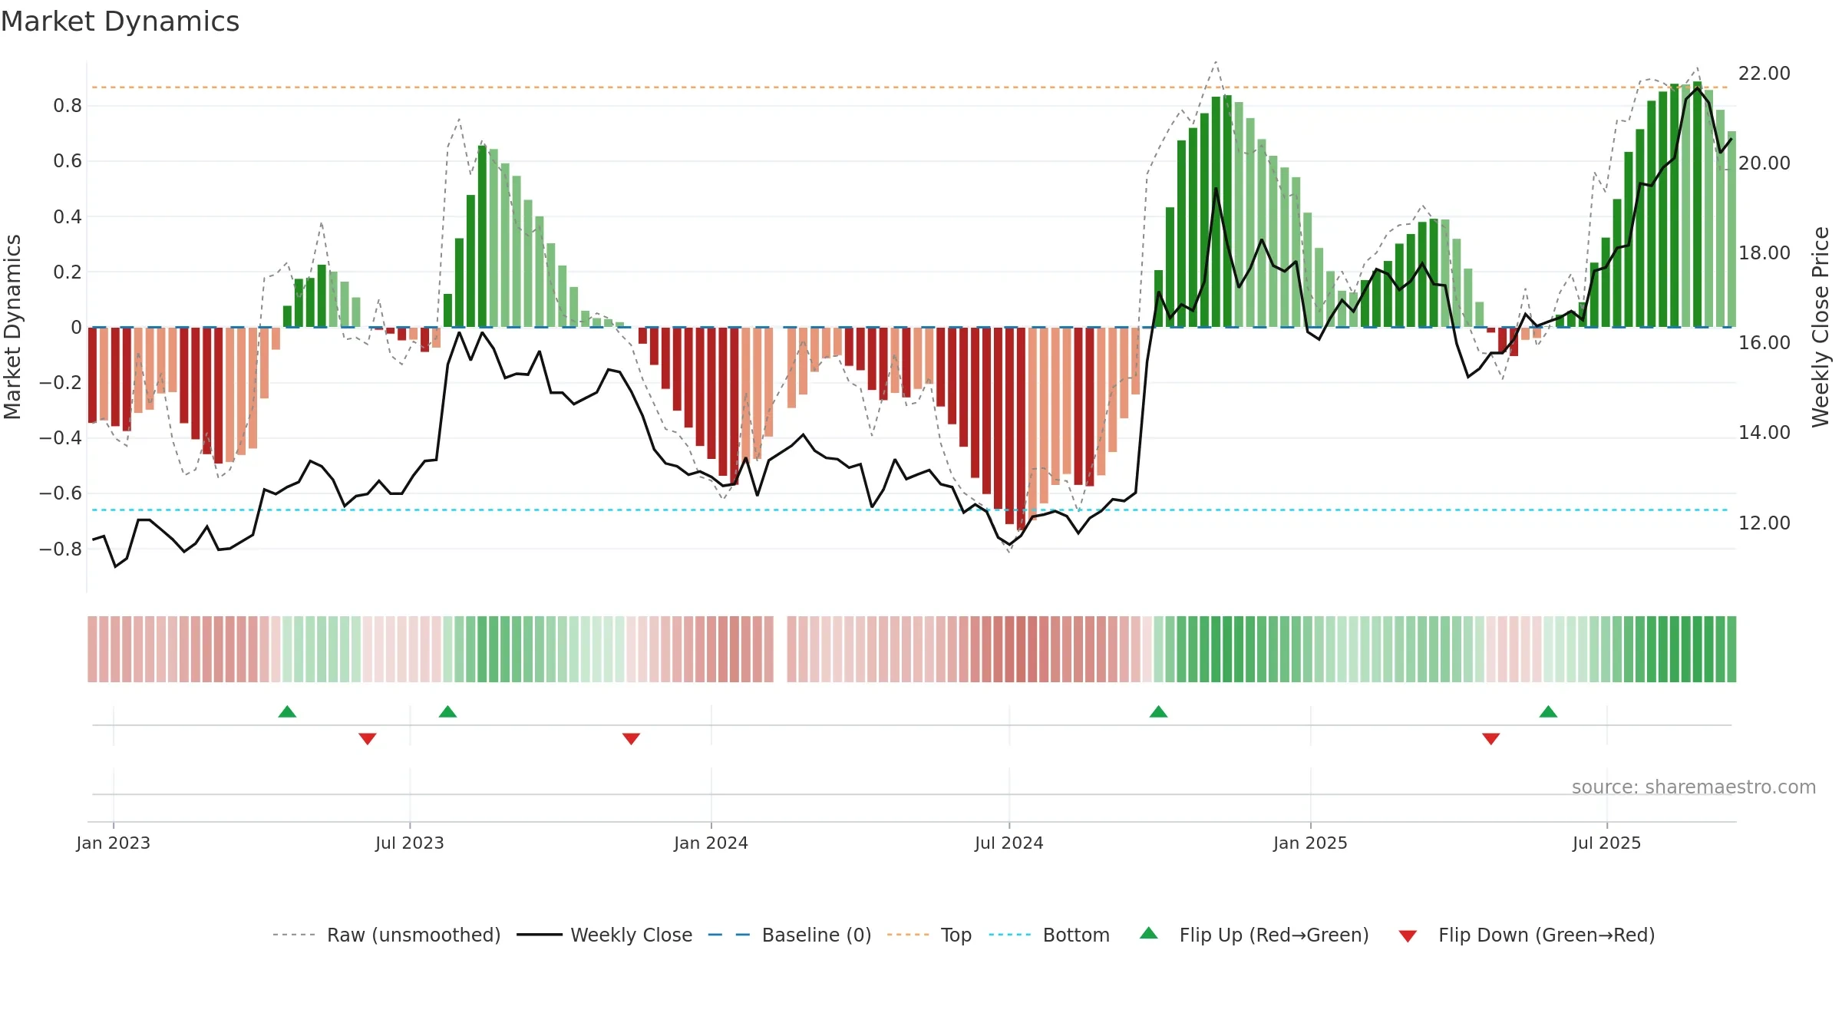Toggle Flip Down (Green→Red) legend entry

tap(1527, 935)
